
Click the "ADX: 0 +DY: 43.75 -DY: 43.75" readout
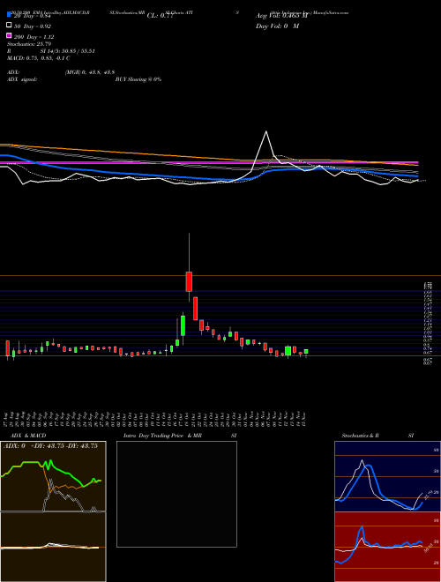pyautogui.click(x=50, y=446)
